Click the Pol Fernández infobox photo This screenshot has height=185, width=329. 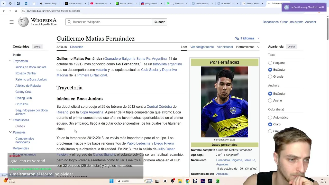click(224, 102)
